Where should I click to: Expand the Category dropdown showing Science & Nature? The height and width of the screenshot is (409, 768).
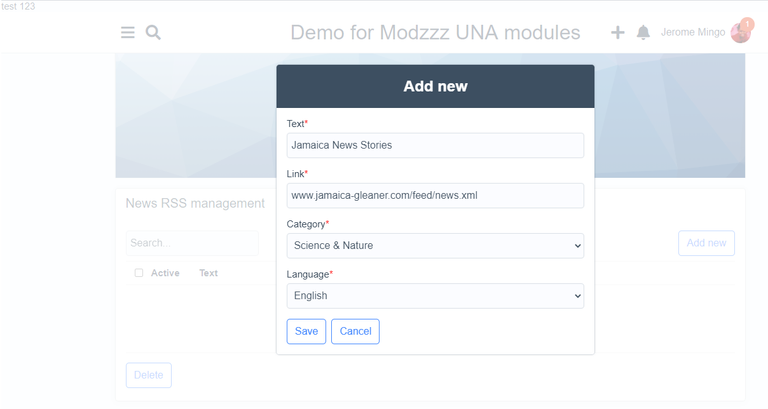435,246
